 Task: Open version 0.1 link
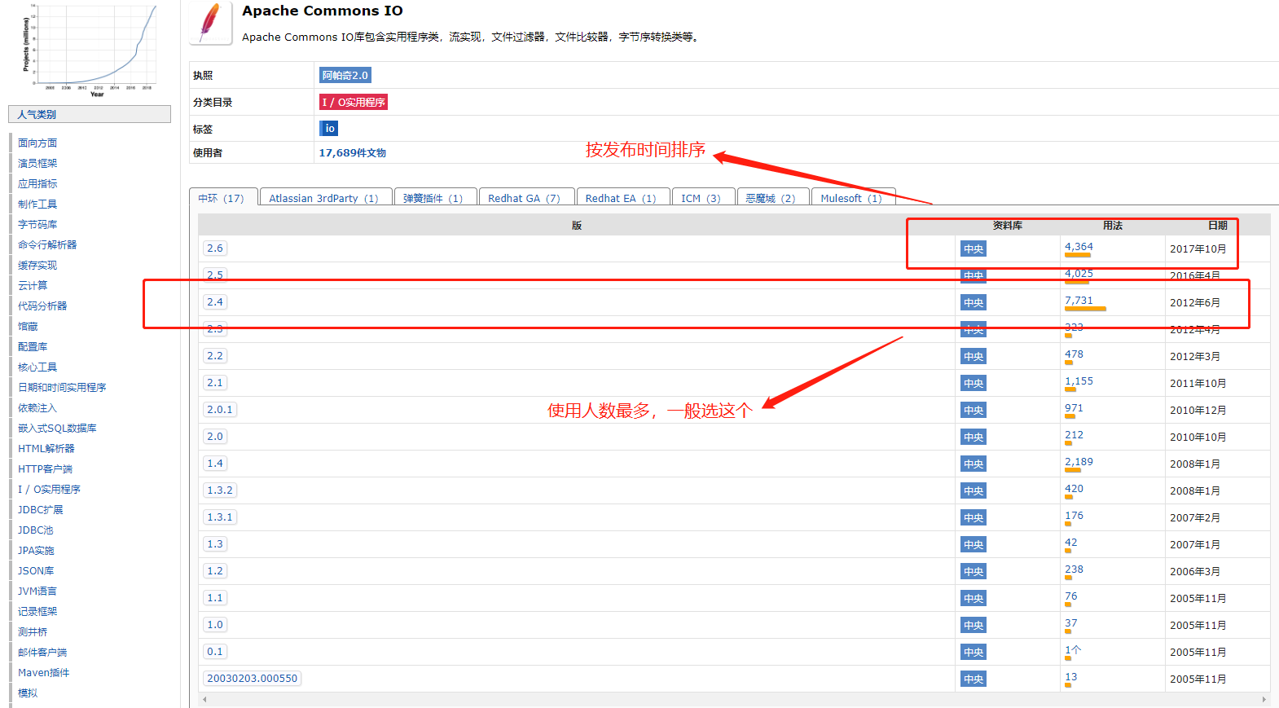pos(215,652)
